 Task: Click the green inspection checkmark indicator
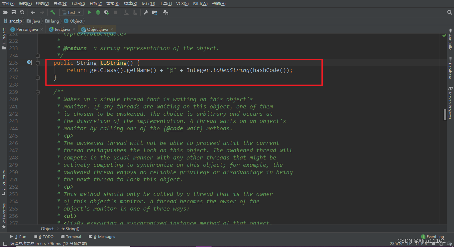444,36
